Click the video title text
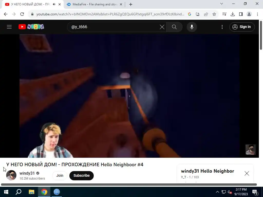The image size is (263, 197). coord(75,165)
